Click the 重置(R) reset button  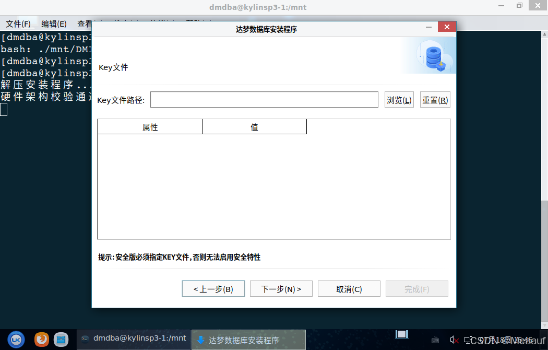click(435, 100)
